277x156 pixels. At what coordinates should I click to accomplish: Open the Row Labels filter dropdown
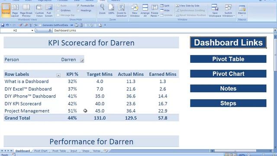pyautogui.click(x=58, y=75)
